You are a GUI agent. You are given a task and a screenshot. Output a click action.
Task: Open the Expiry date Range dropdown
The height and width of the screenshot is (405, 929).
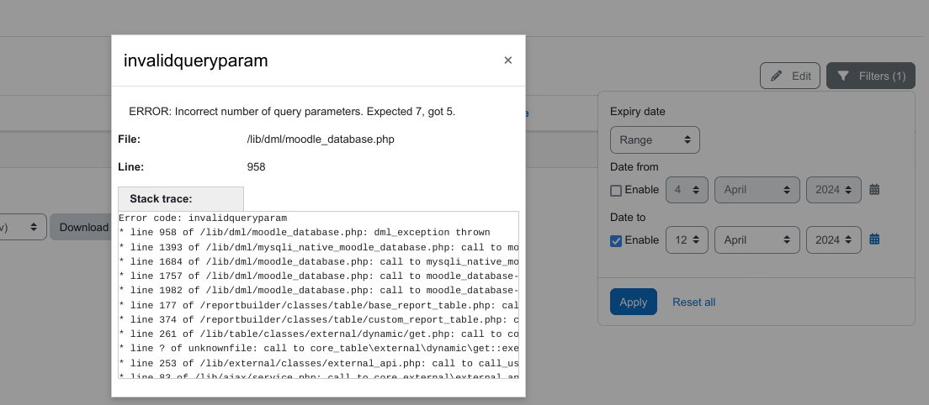[x=655, y=140]
